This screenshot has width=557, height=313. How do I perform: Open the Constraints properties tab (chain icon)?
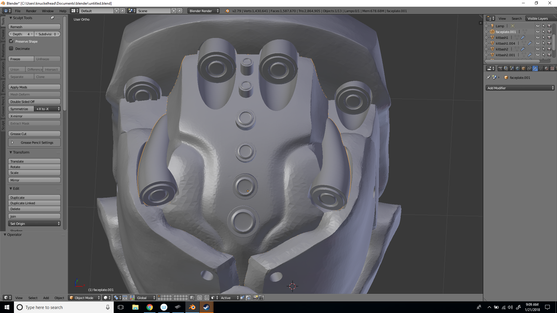pyautogui.click(x=529, y=69)
